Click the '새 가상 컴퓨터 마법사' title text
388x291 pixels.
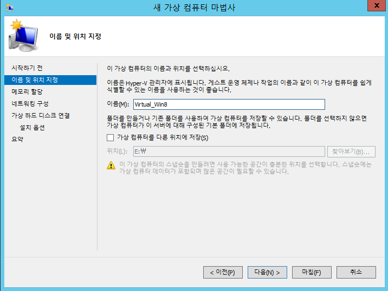click(x=194, y=8)
